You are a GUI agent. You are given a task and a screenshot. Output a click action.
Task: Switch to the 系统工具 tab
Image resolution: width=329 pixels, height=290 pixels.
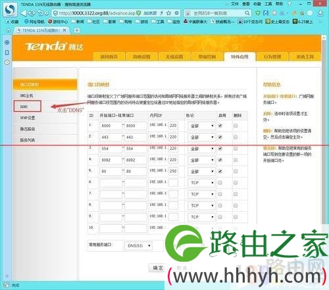point(305,57)
